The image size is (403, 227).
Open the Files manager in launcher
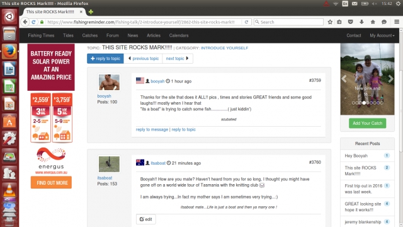coord(9,34)
